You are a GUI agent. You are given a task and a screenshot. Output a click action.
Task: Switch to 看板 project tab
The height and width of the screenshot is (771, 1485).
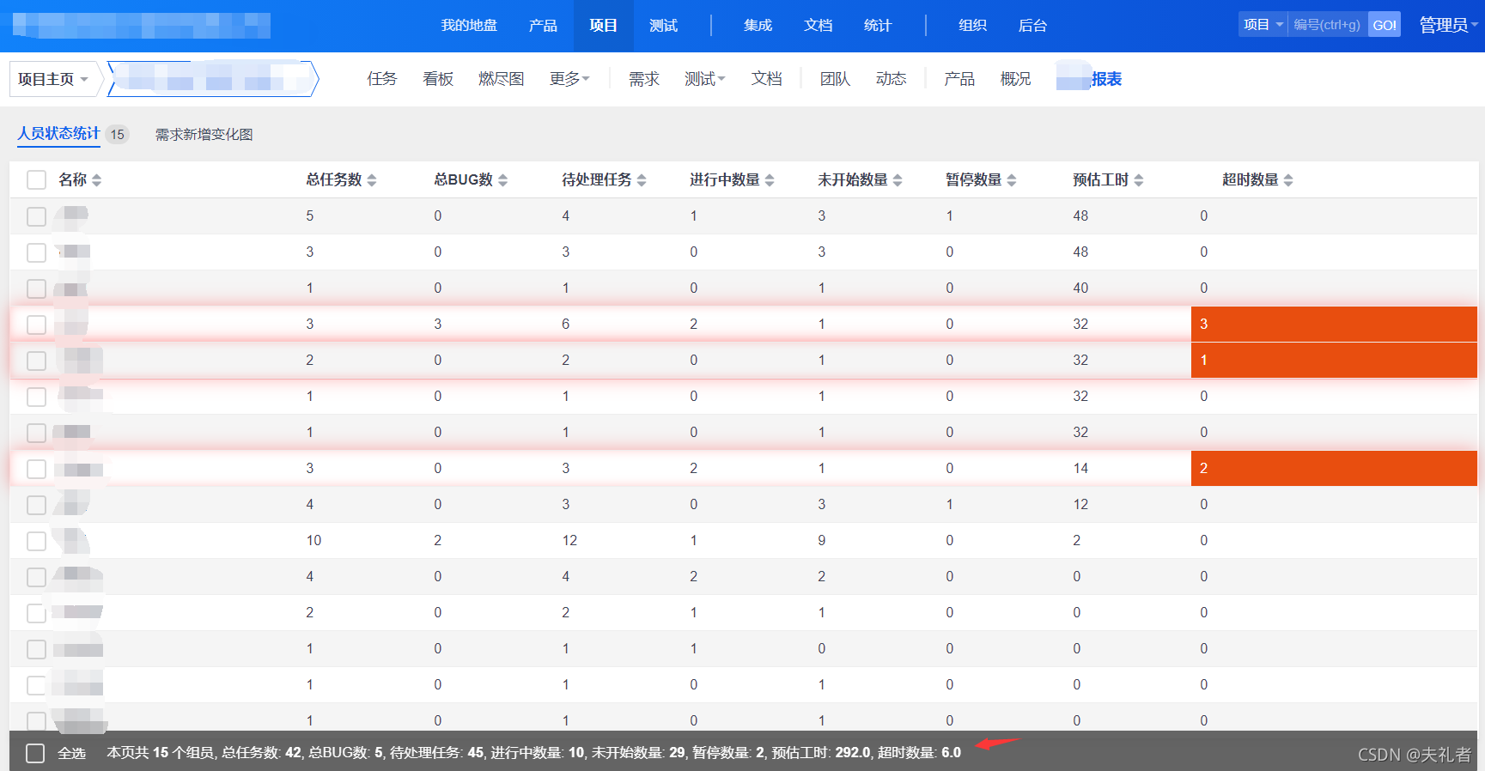(x=438, y=79)
